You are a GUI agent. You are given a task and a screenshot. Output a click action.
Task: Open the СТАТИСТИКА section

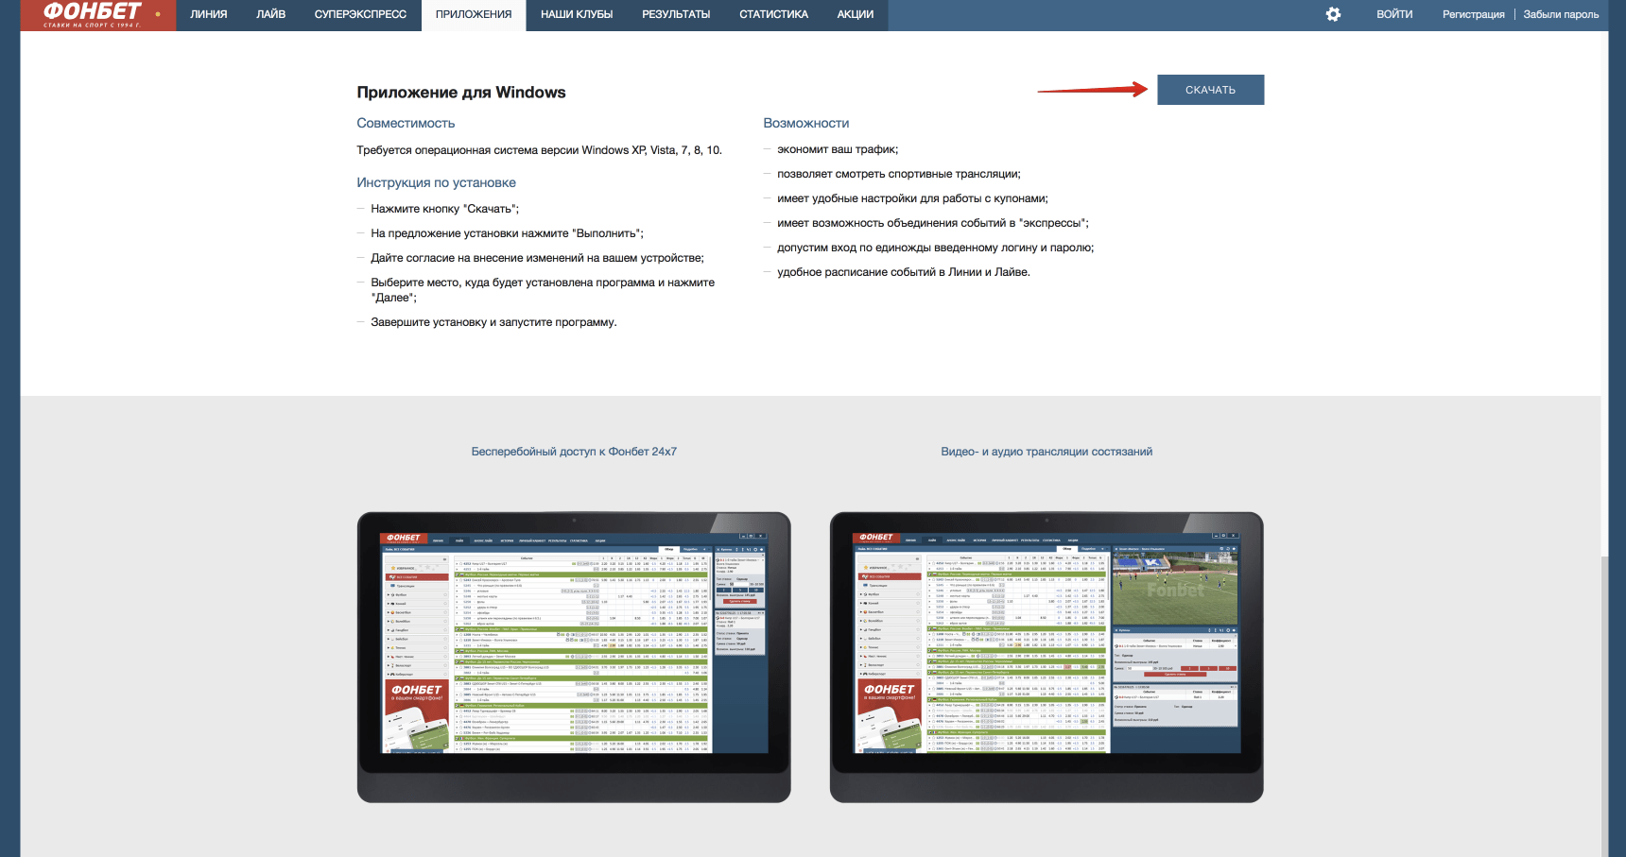click(773, 14)
